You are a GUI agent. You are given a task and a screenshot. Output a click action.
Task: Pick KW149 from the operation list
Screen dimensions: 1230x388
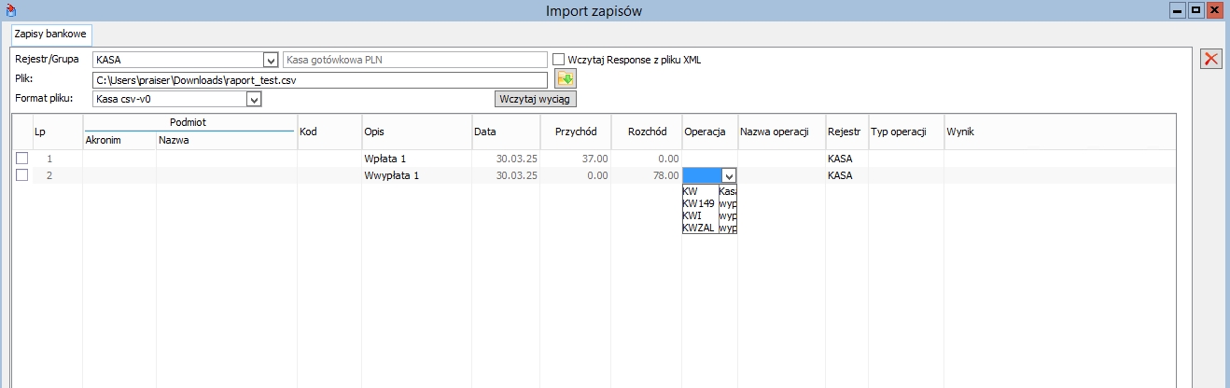point(698,203)
